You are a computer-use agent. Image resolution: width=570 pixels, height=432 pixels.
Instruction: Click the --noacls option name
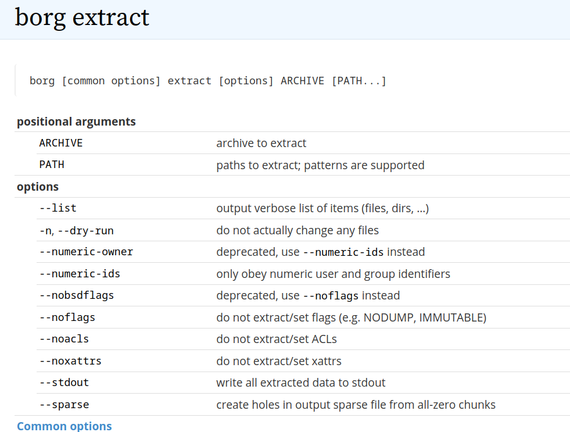click(x=64, y=339)
